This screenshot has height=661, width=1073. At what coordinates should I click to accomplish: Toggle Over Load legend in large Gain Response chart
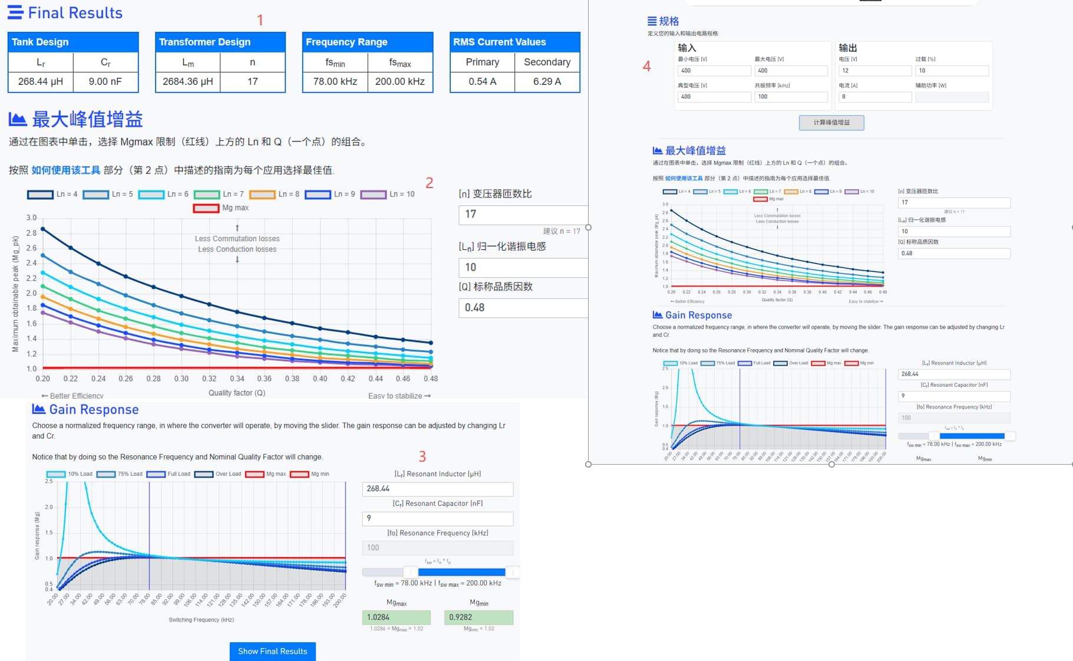point(204,474)
